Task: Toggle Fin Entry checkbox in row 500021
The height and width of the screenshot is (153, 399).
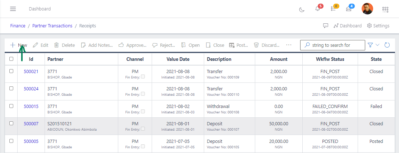Action: (x=143, y=76)
